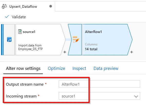Select the AlterRow1 transformation node
Screen dimensions: 146x105
100,39
